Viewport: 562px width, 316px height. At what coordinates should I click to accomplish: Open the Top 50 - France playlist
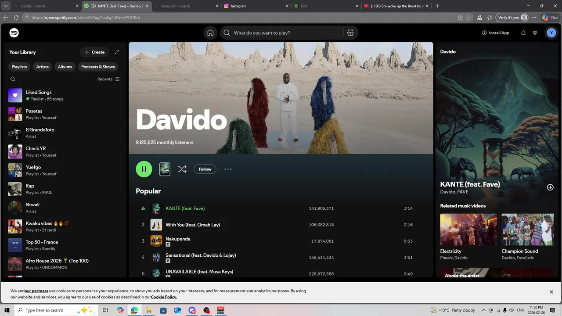(65, 245)
